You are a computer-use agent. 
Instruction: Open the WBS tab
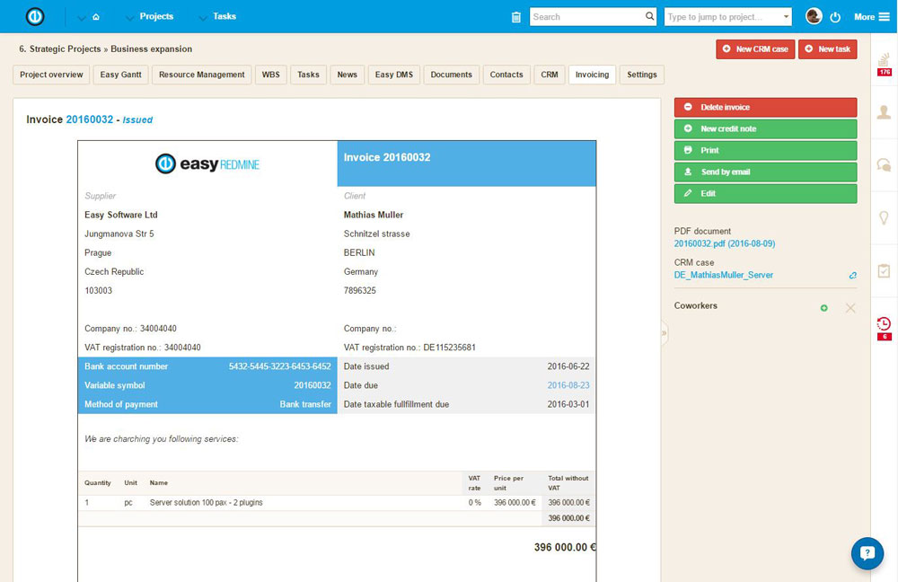click(271, 75)
